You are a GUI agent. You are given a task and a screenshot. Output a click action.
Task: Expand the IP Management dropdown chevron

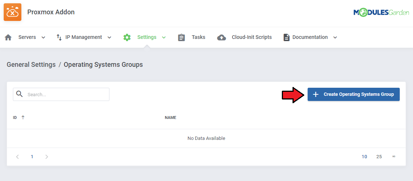click(109, 37)
